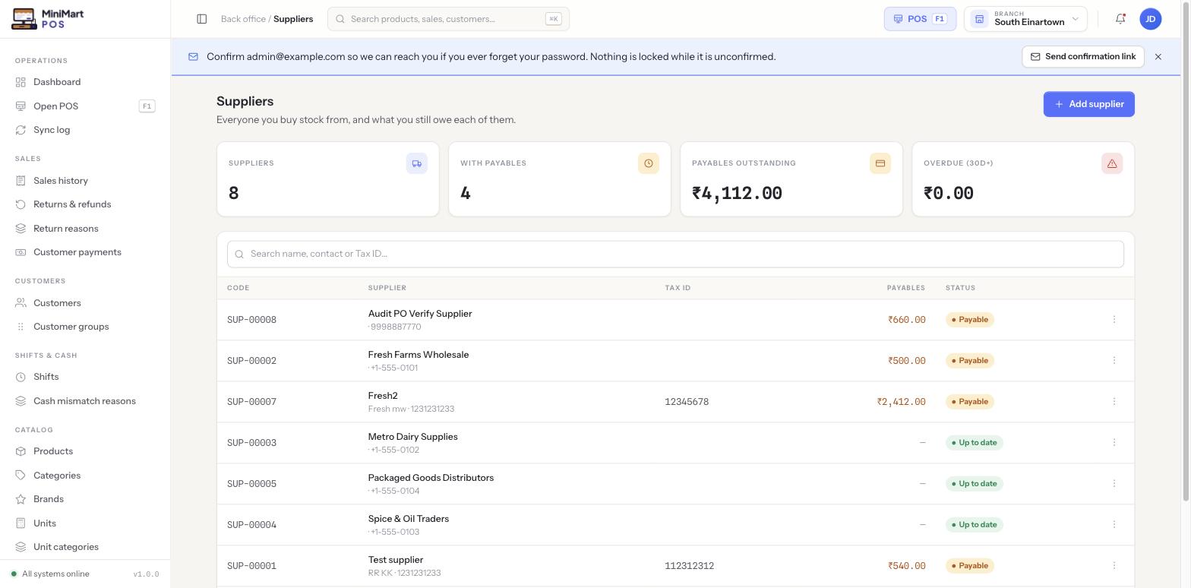Open JD user avatar menu
Viewport: 1191px width, 588px height.
1151,19
